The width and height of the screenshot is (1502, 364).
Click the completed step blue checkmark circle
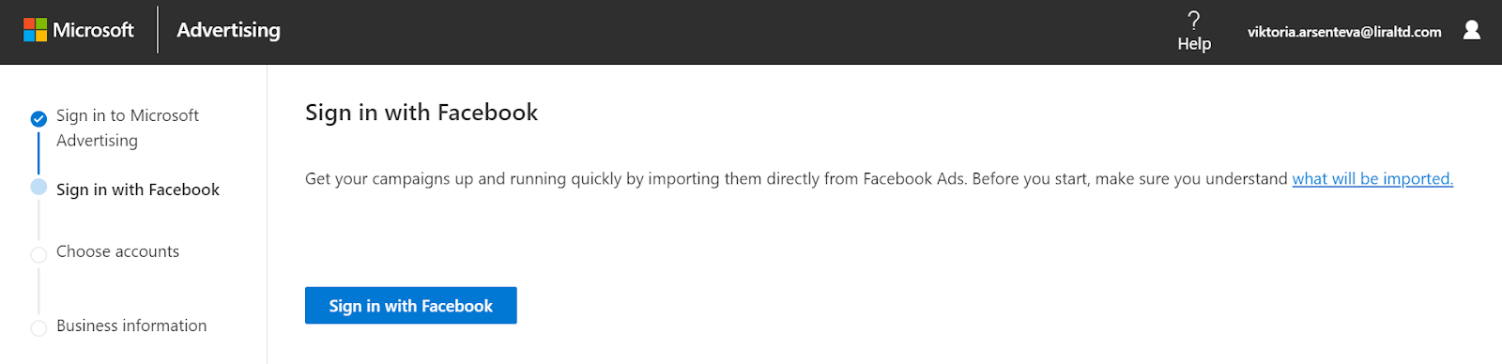[38, 119]
